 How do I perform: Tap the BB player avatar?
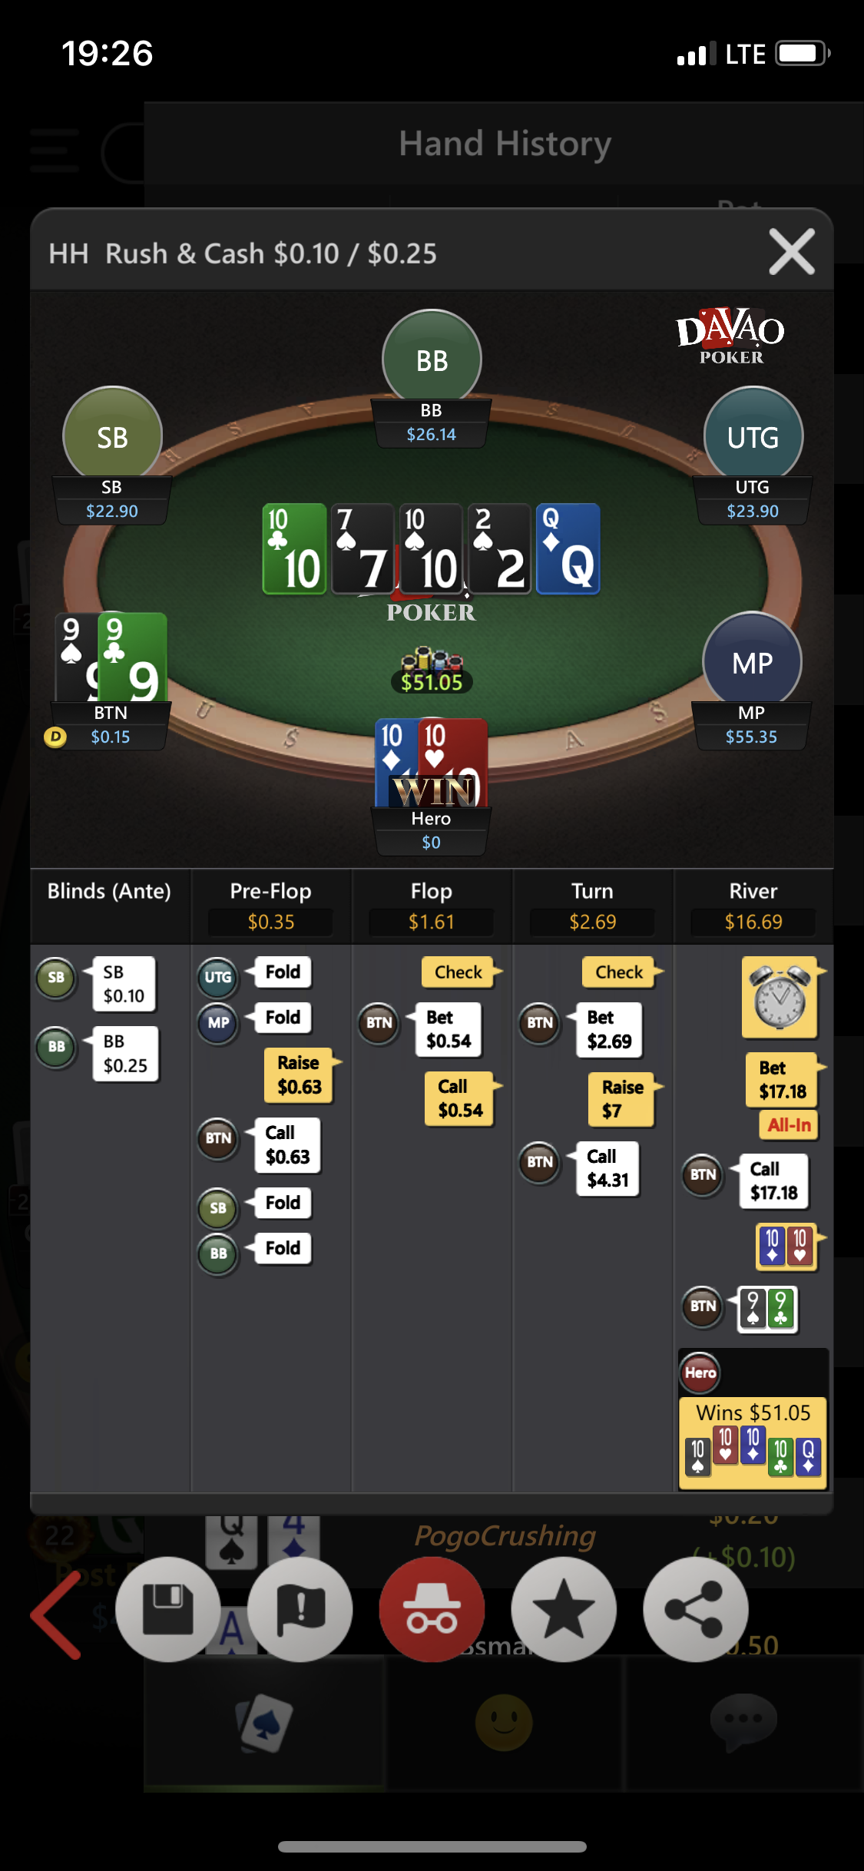coord(432,359)
